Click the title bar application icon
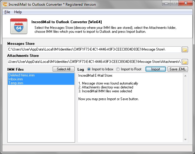Screen dimensions: 195x154 click(x=5, y=5)
